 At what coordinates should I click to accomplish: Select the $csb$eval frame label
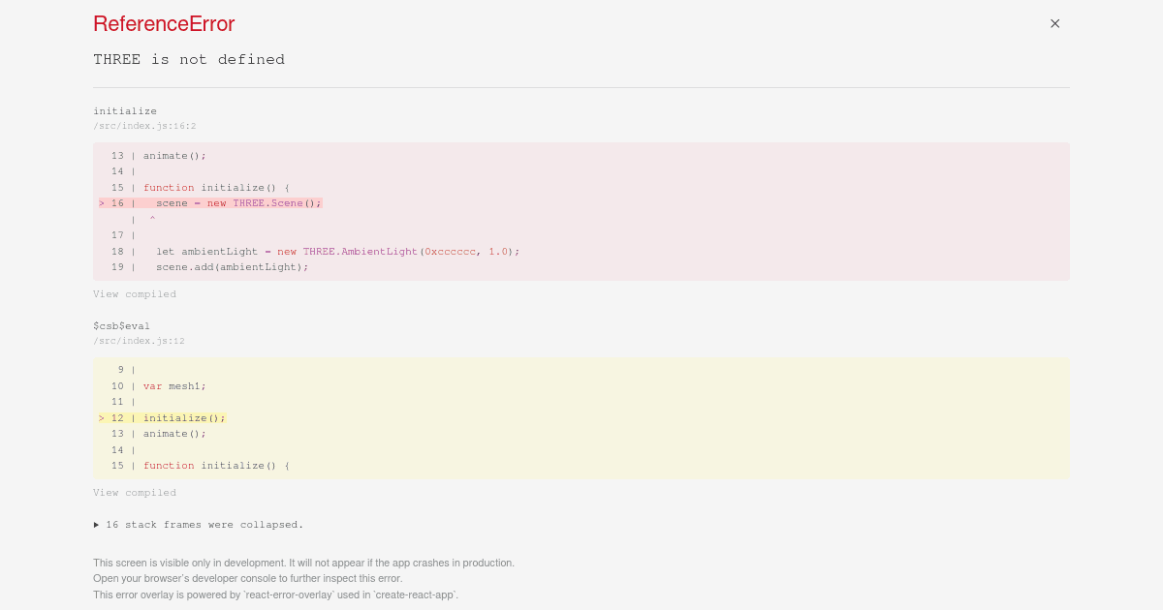coord(121,325)
